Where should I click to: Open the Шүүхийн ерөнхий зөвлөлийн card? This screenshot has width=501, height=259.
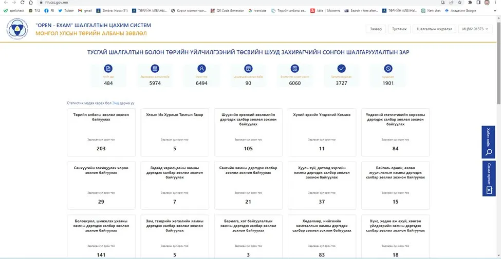pyautogui.click(x=248, y=132)
